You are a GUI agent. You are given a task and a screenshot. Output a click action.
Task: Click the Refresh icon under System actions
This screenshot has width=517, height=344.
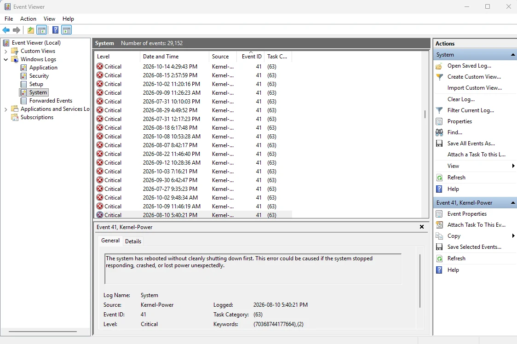click(439, 178)
